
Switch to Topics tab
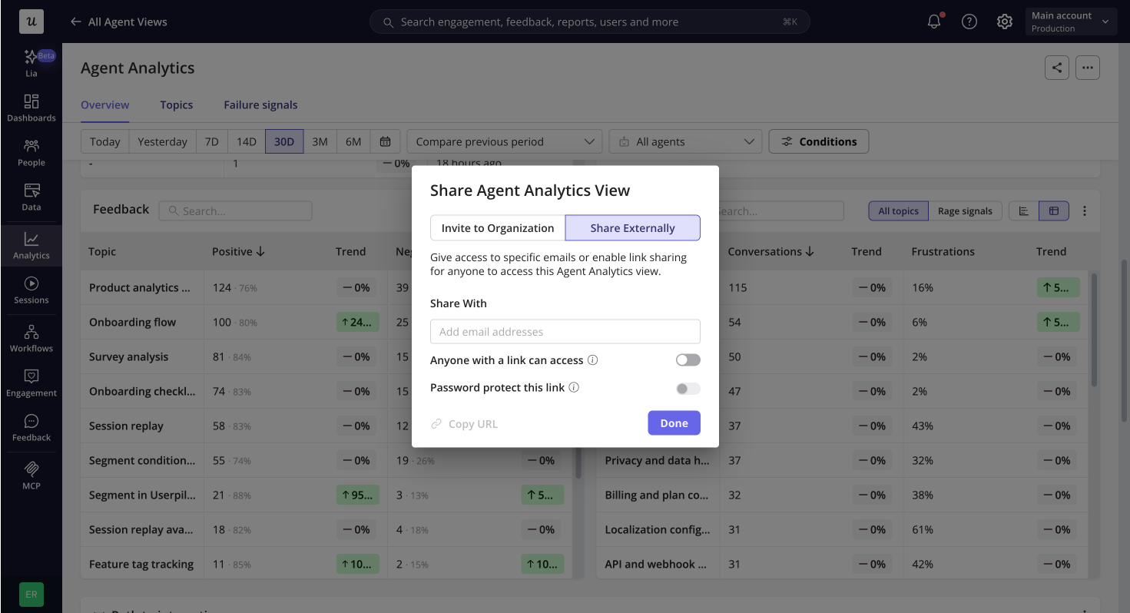(x=177, y=105)
